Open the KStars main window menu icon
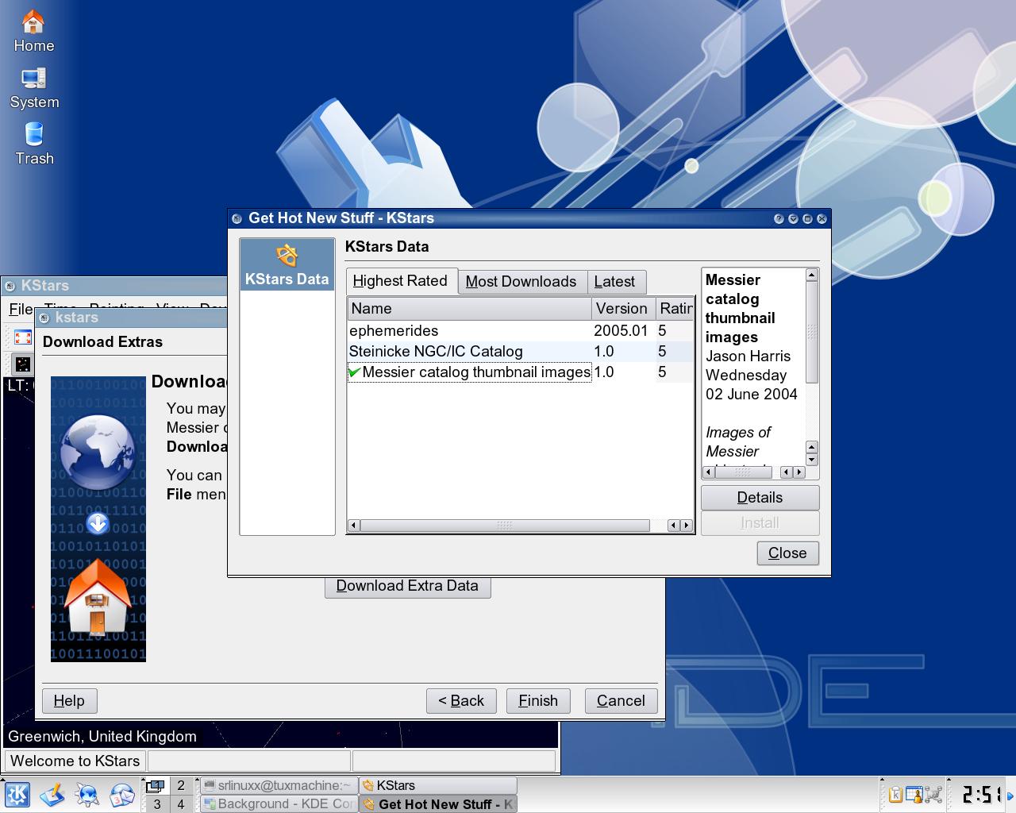The image size is (1016, 813). pos(10,286)
